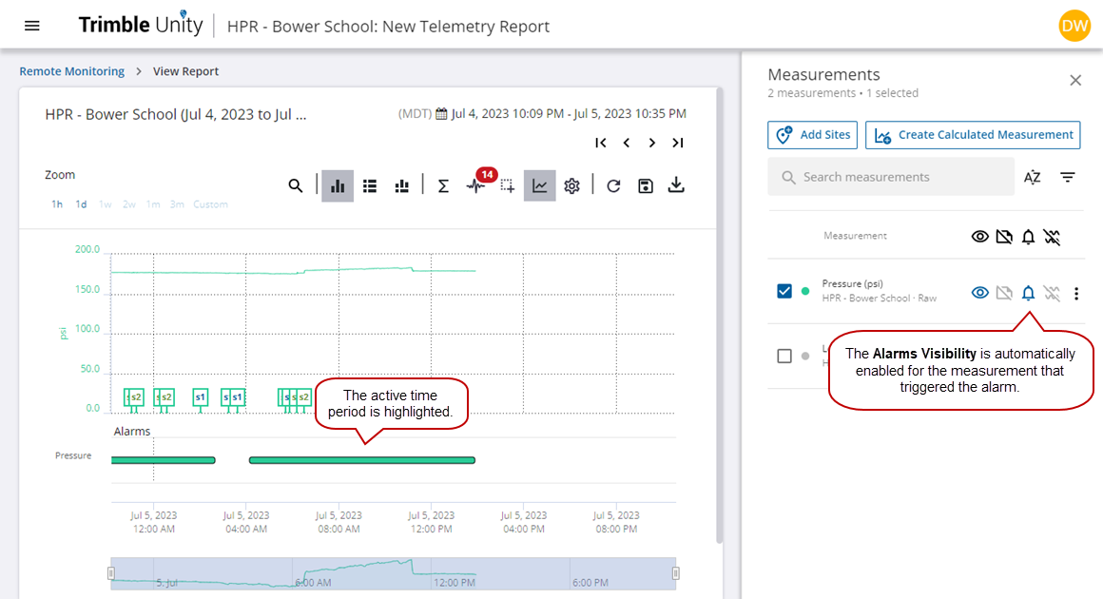Close the Measurements panel
Image resolution: width=1103 pixels, height=599 pixels.
point(1075,80)
